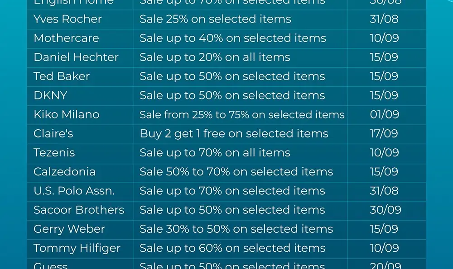This screenshot has height=269, width=453.
Task: Click the "Sale 25% on selected items" text
Action: click(215, 19)
